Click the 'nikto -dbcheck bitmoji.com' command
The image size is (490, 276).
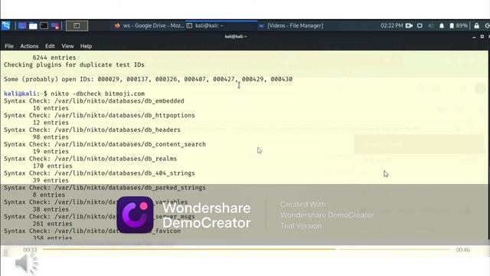point(97,94)
